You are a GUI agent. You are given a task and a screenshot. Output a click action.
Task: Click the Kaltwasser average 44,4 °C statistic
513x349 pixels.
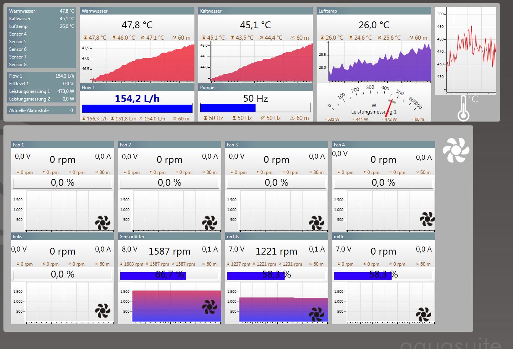click(270, 38)
